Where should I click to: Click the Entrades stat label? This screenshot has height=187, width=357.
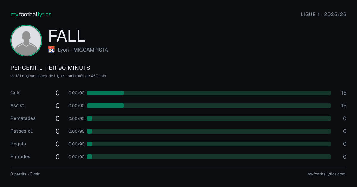(x=20, y=157)
